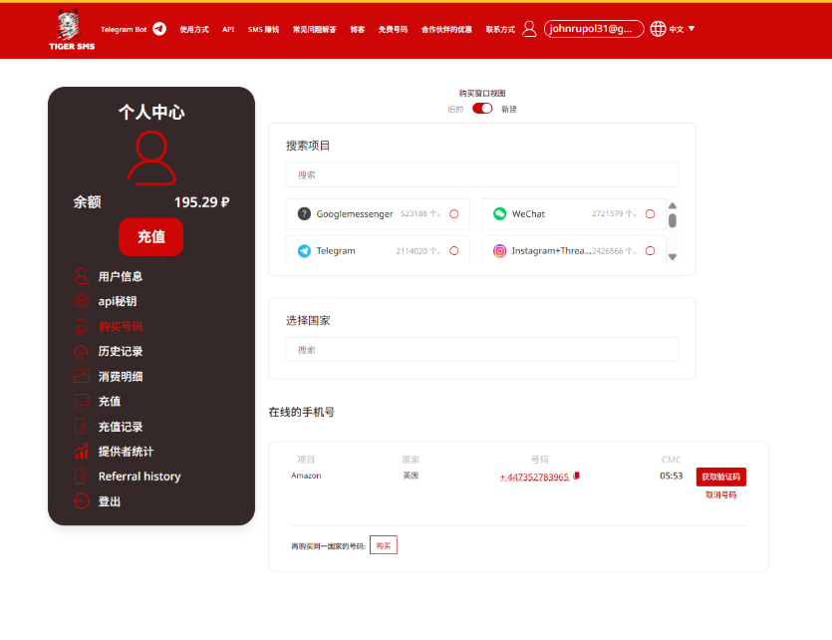The height and width of the screenshot is (640, 832).
Task: Click the 取消号码 cancel link
Action: pos(720,494)
